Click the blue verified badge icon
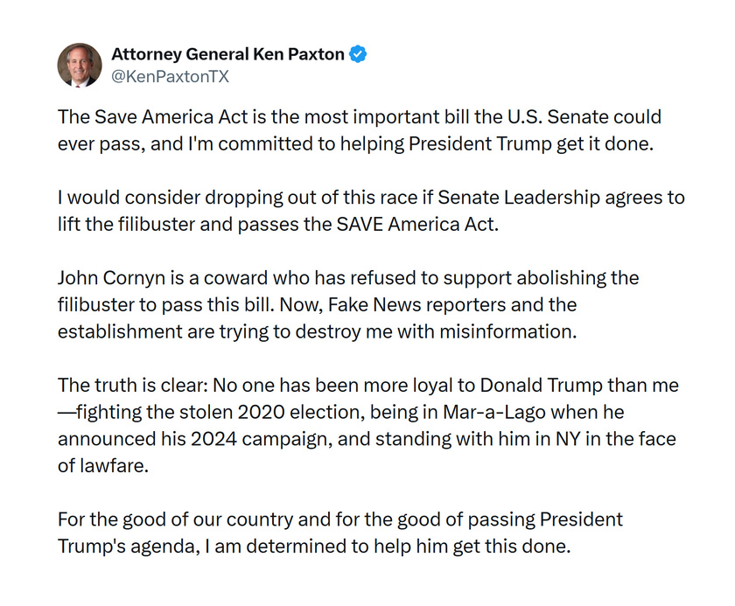The height and width of the screenshot is (606, 735). [x=358, y=54]
